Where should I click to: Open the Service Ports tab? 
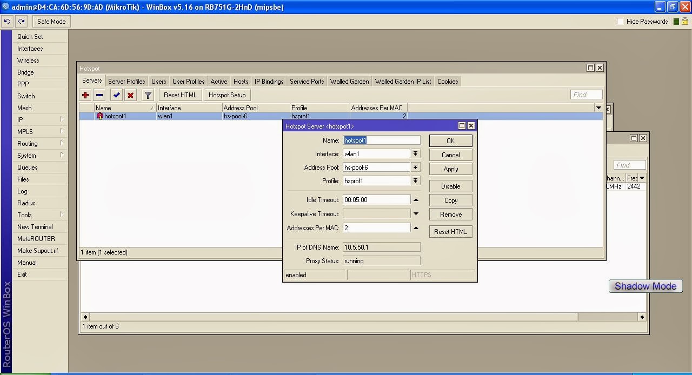[x=307, y=82]
